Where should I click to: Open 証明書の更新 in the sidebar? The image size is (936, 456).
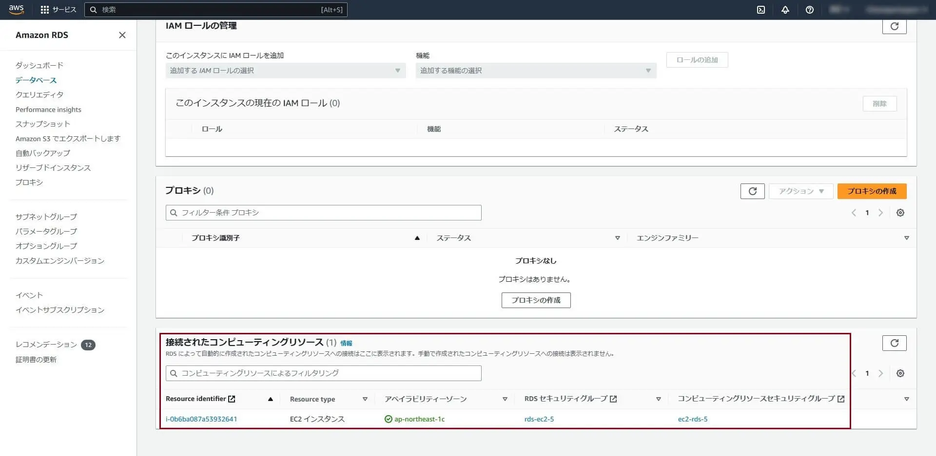click(36, 359)
